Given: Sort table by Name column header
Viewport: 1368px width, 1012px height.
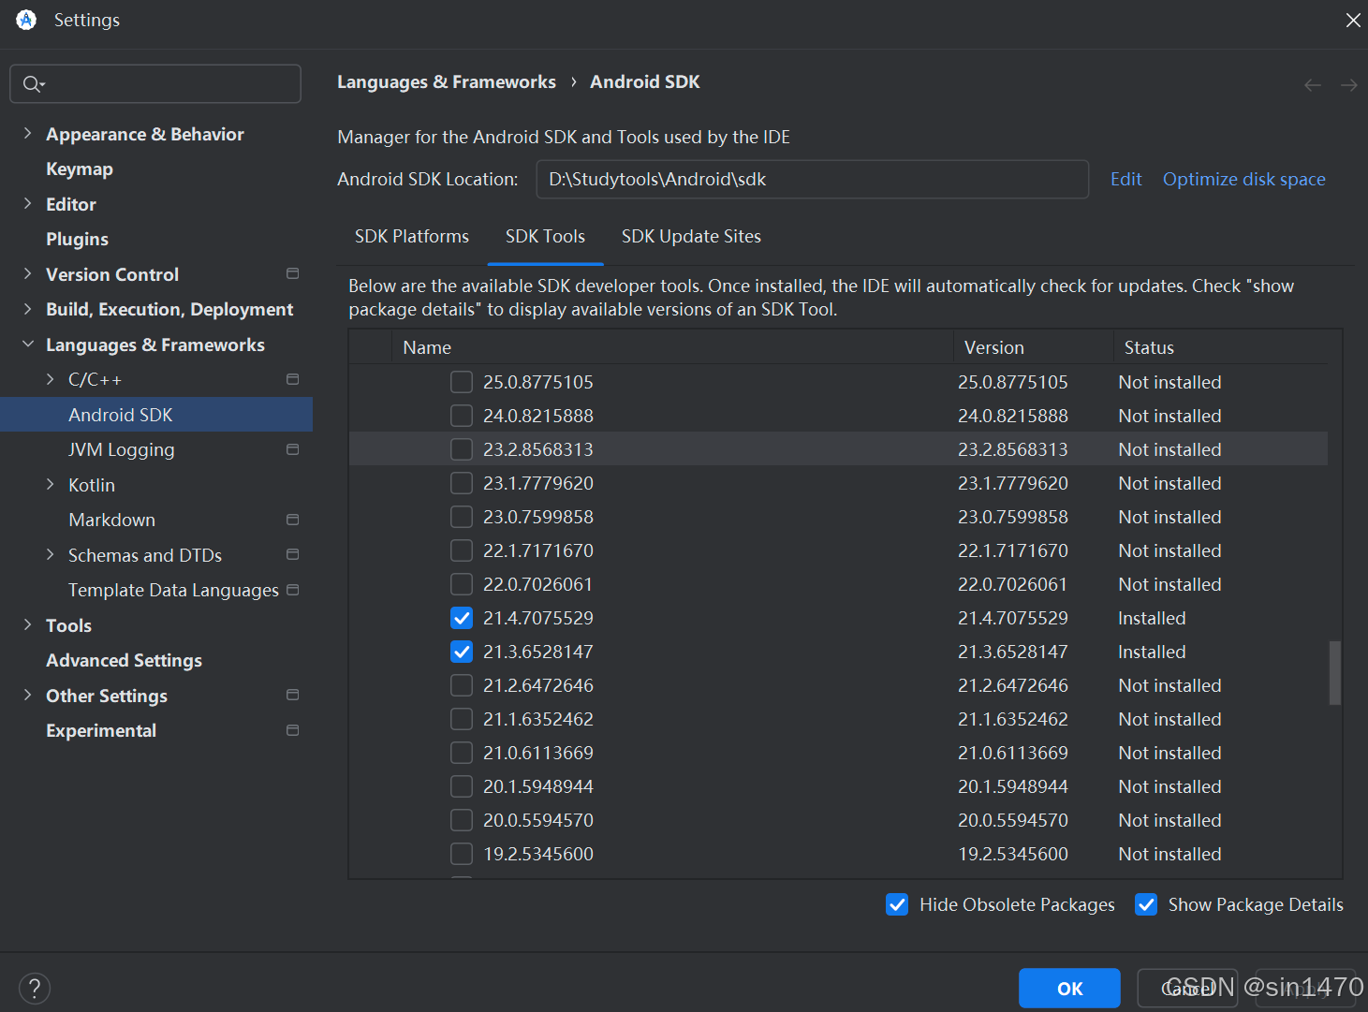Looking at the screenshot, I should click(671, 347).
